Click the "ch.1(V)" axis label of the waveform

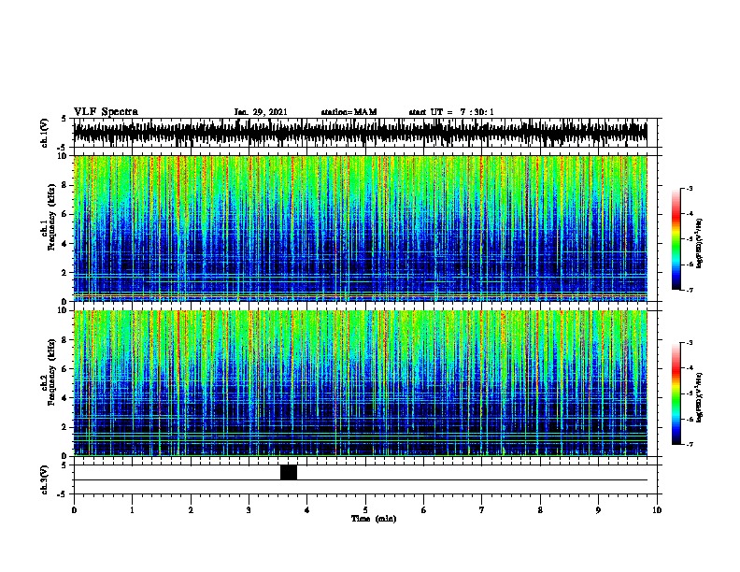44,133
